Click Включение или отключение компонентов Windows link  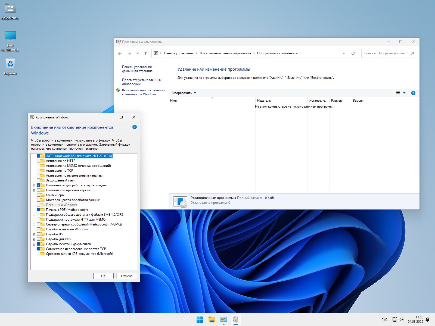(144, 92)
